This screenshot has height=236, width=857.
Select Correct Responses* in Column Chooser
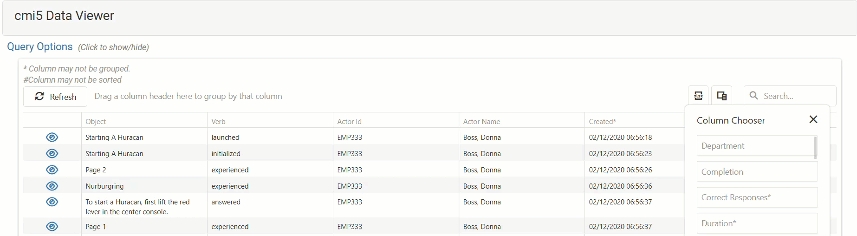point(757,197)
